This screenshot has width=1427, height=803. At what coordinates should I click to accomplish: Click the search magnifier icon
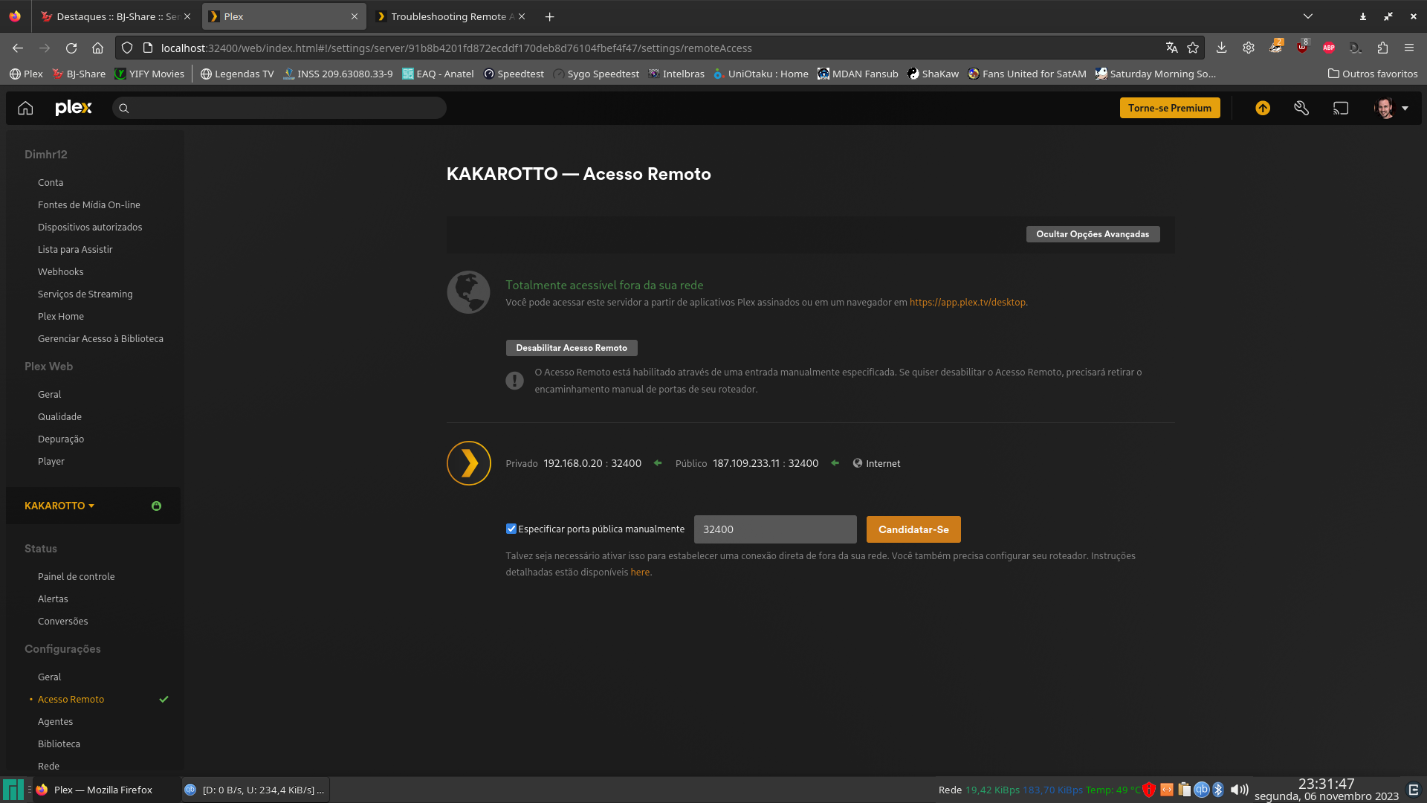click(x=124, y=109)
